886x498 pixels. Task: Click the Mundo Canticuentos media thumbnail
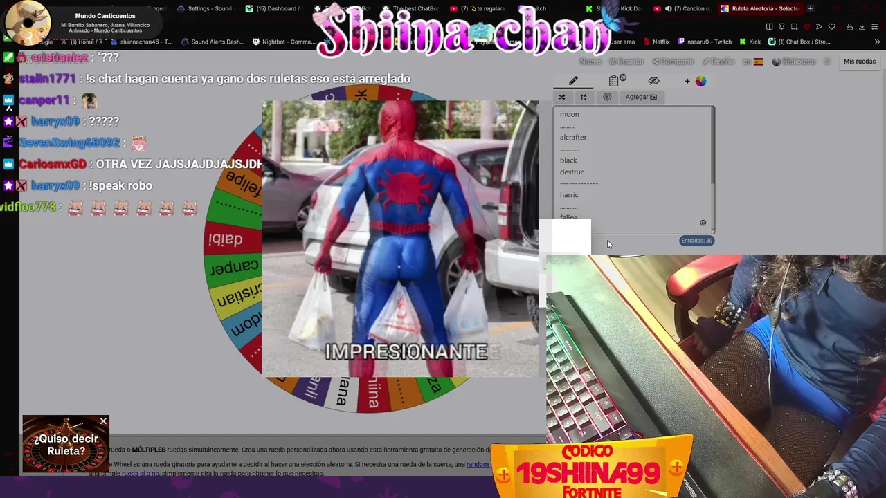click(28, 22)
